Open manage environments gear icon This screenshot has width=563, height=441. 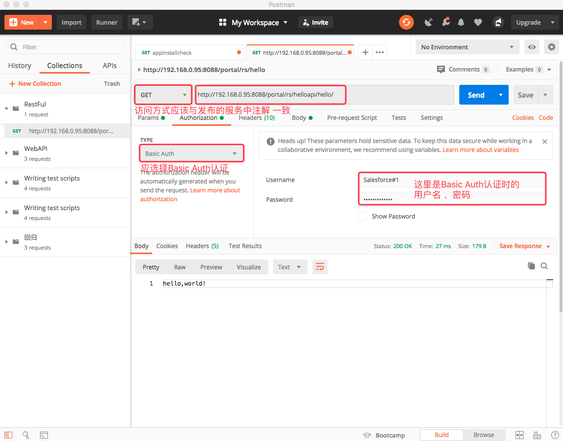click(x=551, y=47)
